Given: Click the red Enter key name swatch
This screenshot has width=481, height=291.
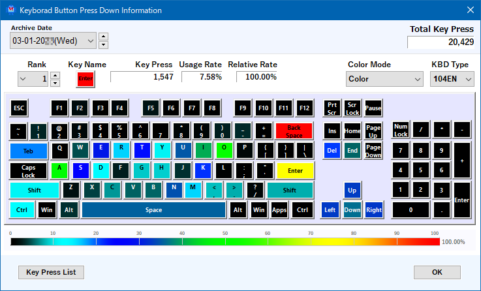Looking at the screenshot, I should click(85, 78).
